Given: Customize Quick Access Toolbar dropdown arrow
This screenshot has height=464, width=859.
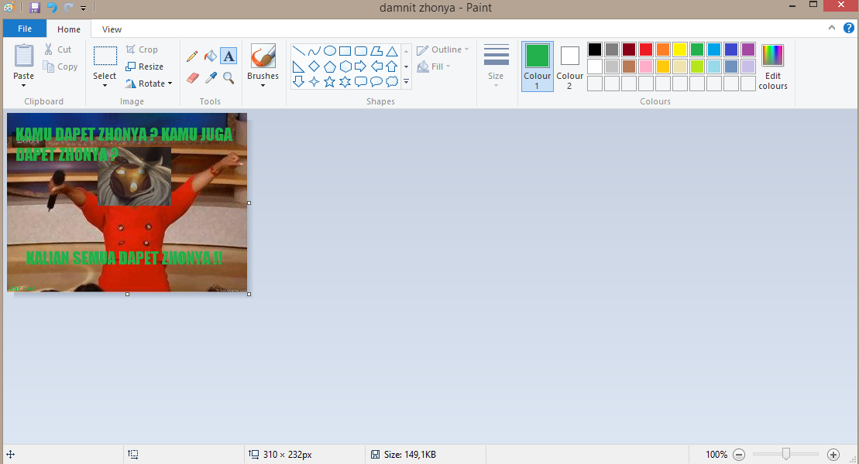Looking at the screenshot, I should tap(84, 9).
